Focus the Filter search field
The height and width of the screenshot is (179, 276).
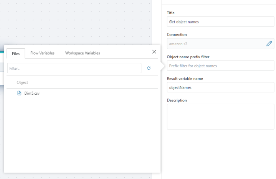coord(74,68)
